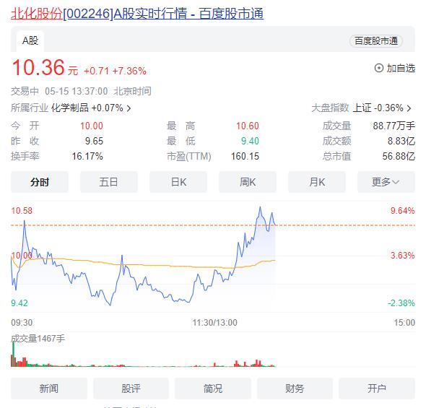Switch to the 五日 chart tab
The height and width of the screenshot is (408, 426).
pos(109,182)
